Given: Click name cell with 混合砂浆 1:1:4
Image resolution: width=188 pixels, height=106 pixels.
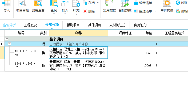Looking at the screenshot, I should click(x=78, y=53).
